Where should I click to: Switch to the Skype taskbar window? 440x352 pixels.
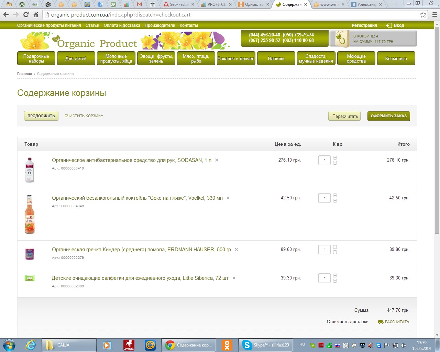[265, 345]
